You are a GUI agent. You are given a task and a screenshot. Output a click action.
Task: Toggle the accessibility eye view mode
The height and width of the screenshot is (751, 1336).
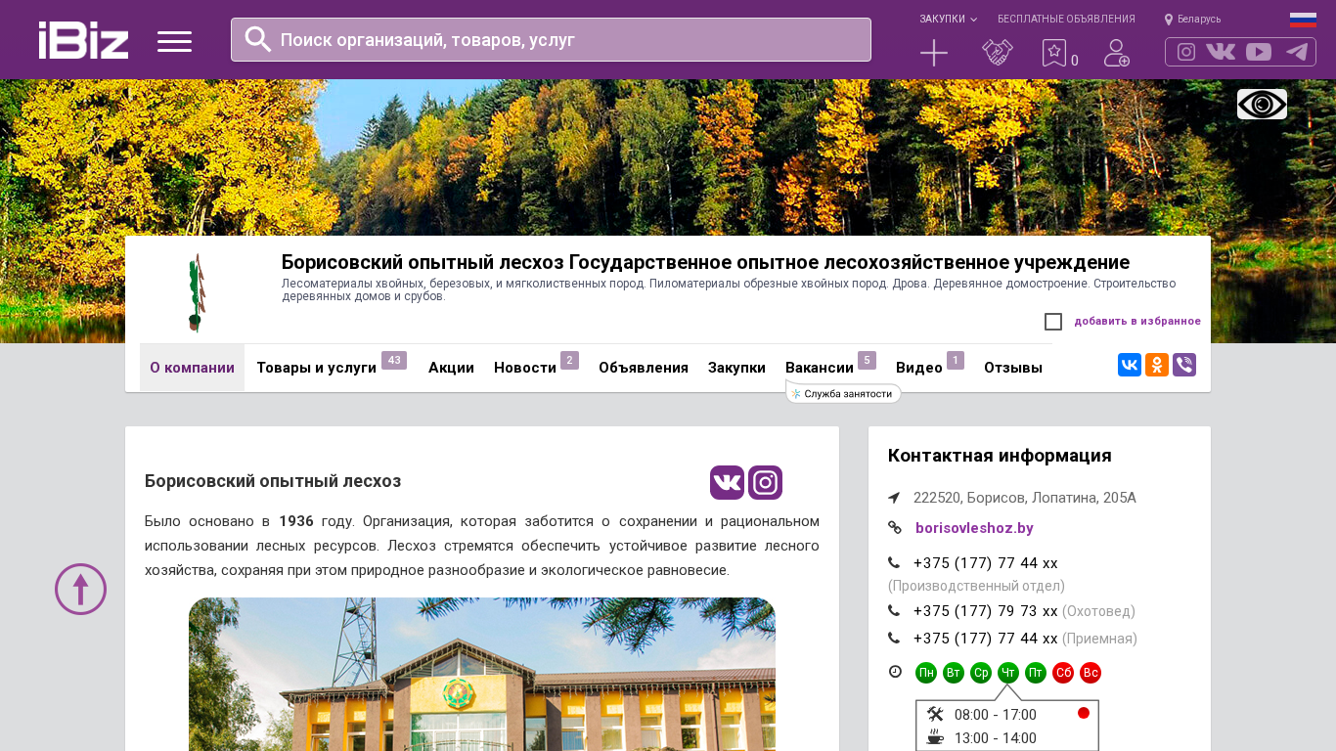click(x=1262, y=104)
